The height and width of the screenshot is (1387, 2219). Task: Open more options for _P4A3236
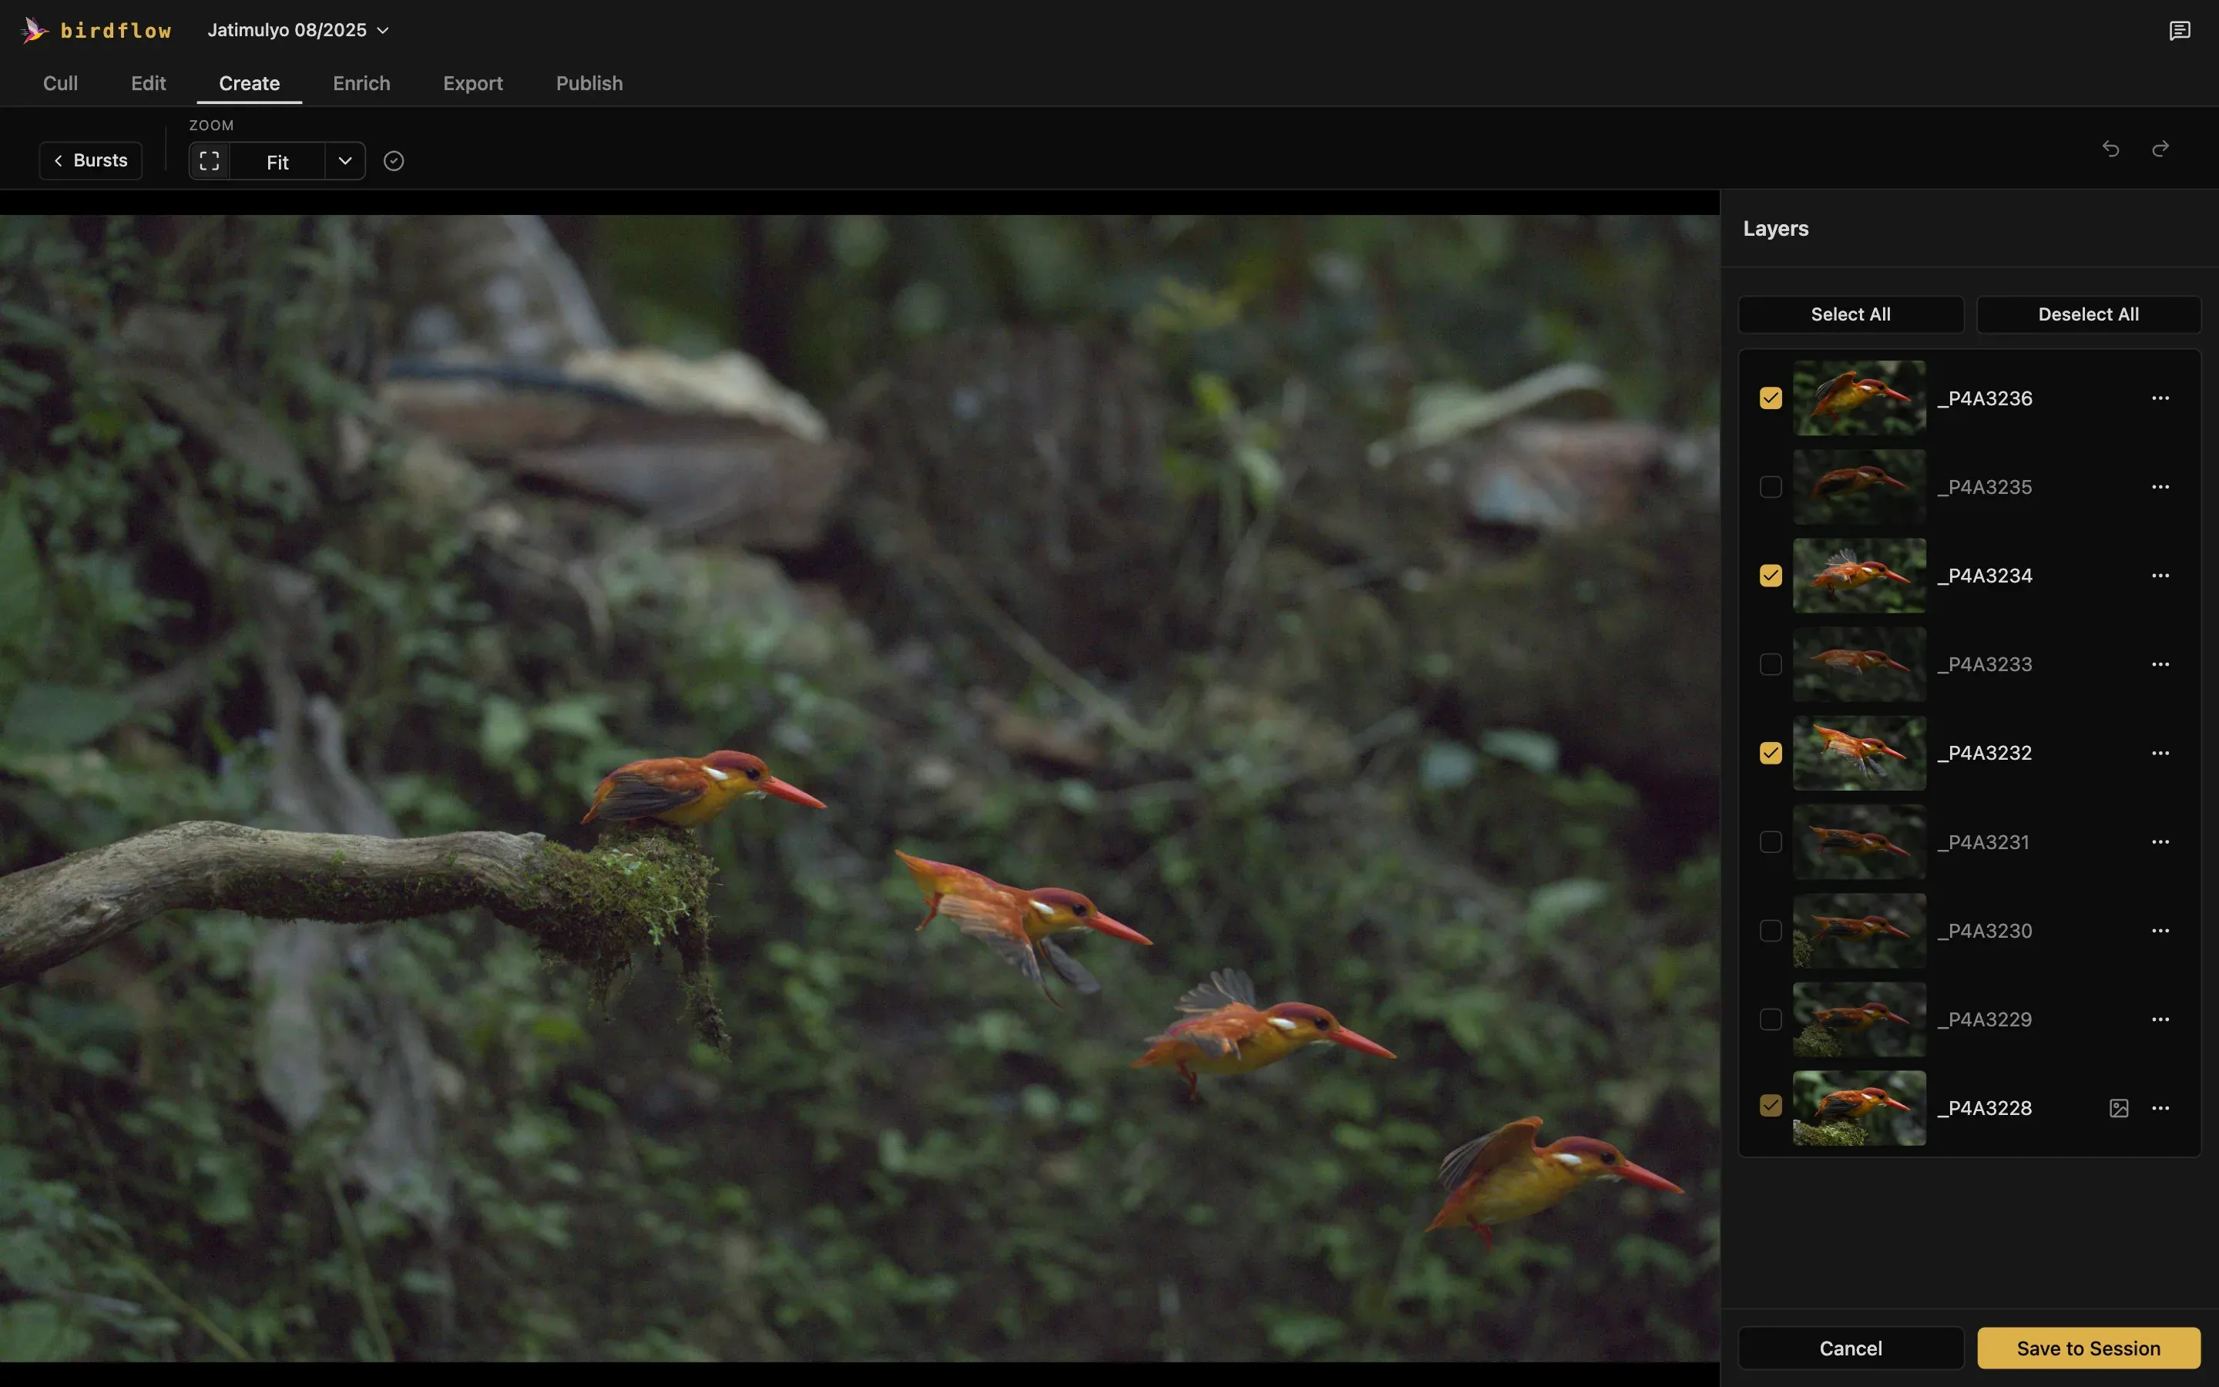click(x=2160, y=398)
